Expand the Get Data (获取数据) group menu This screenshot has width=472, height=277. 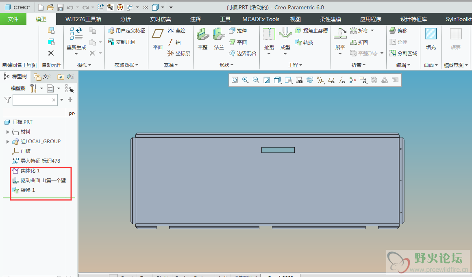click(x=126, y=65)
